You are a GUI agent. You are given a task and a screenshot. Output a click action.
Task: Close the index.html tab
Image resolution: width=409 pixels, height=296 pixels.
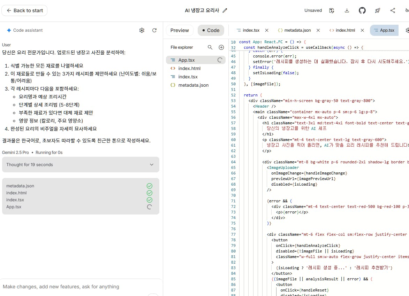click(x=362, y=30)
